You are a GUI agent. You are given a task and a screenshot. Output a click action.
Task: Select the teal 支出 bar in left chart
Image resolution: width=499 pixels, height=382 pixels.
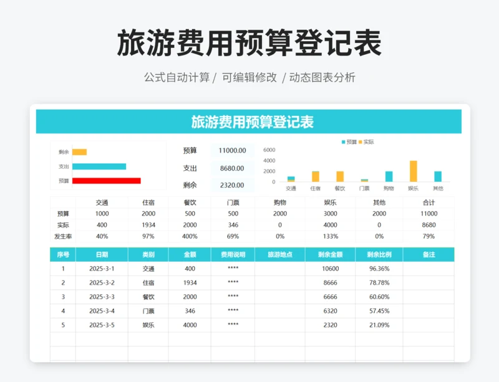coord(99,166)
